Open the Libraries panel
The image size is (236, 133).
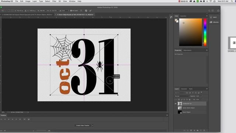click(x=214, y=22)
